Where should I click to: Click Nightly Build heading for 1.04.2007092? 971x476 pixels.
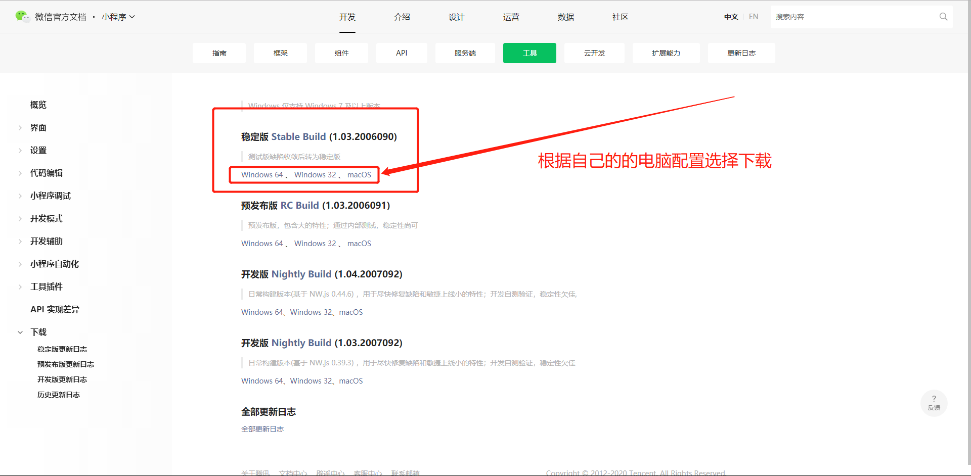coord(301,274)
